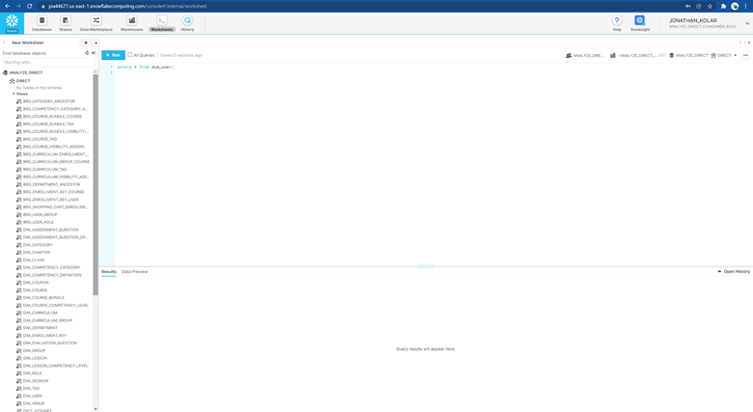
Task: Click the Snowflake logo home icon
Action: tap(12, 23)
